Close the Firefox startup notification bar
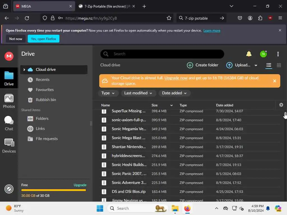This screenshot has width=287, height=215. point(280,30)
